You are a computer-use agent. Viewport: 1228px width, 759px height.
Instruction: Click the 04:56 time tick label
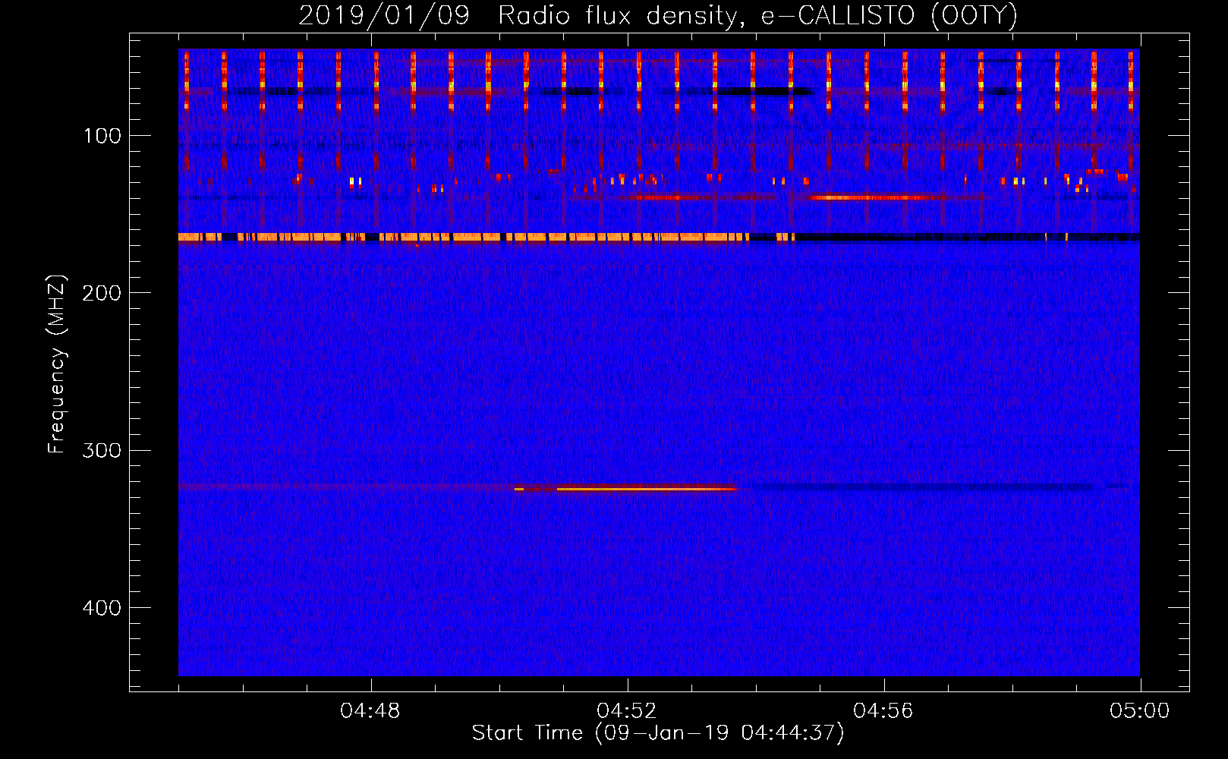(x=883, y=711)
